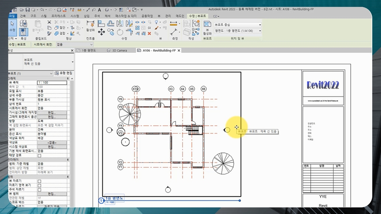The width and height of the screenshot is (381, 214).
Task: Close the A106 - RevitBuilding-FP tab
Action: [179, 50]
